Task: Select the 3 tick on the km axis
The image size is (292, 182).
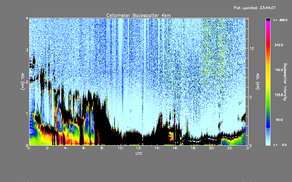Action: click(x=27, y=50)
